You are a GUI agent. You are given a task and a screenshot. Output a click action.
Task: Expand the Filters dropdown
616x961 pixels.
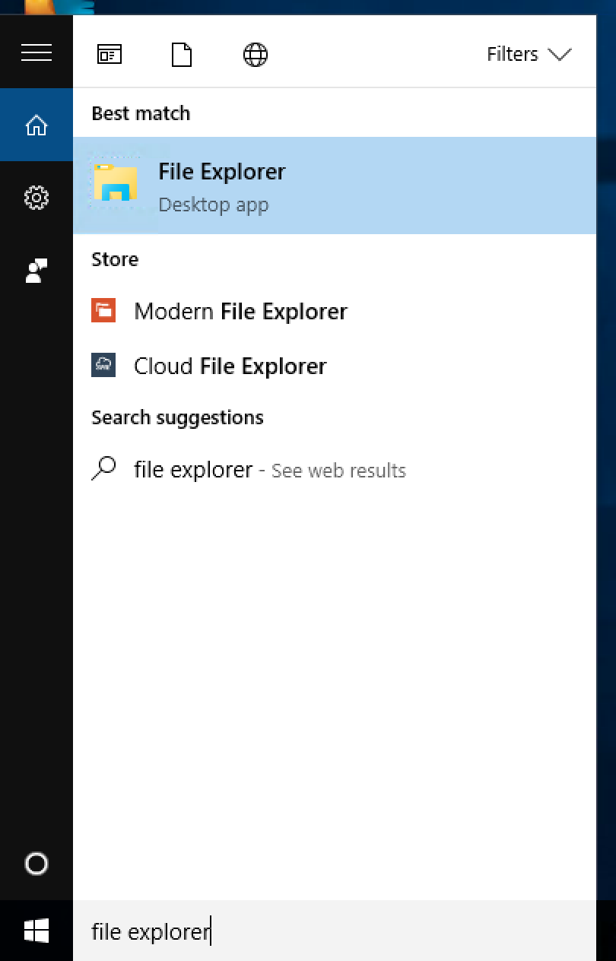(x=529, y=54)
